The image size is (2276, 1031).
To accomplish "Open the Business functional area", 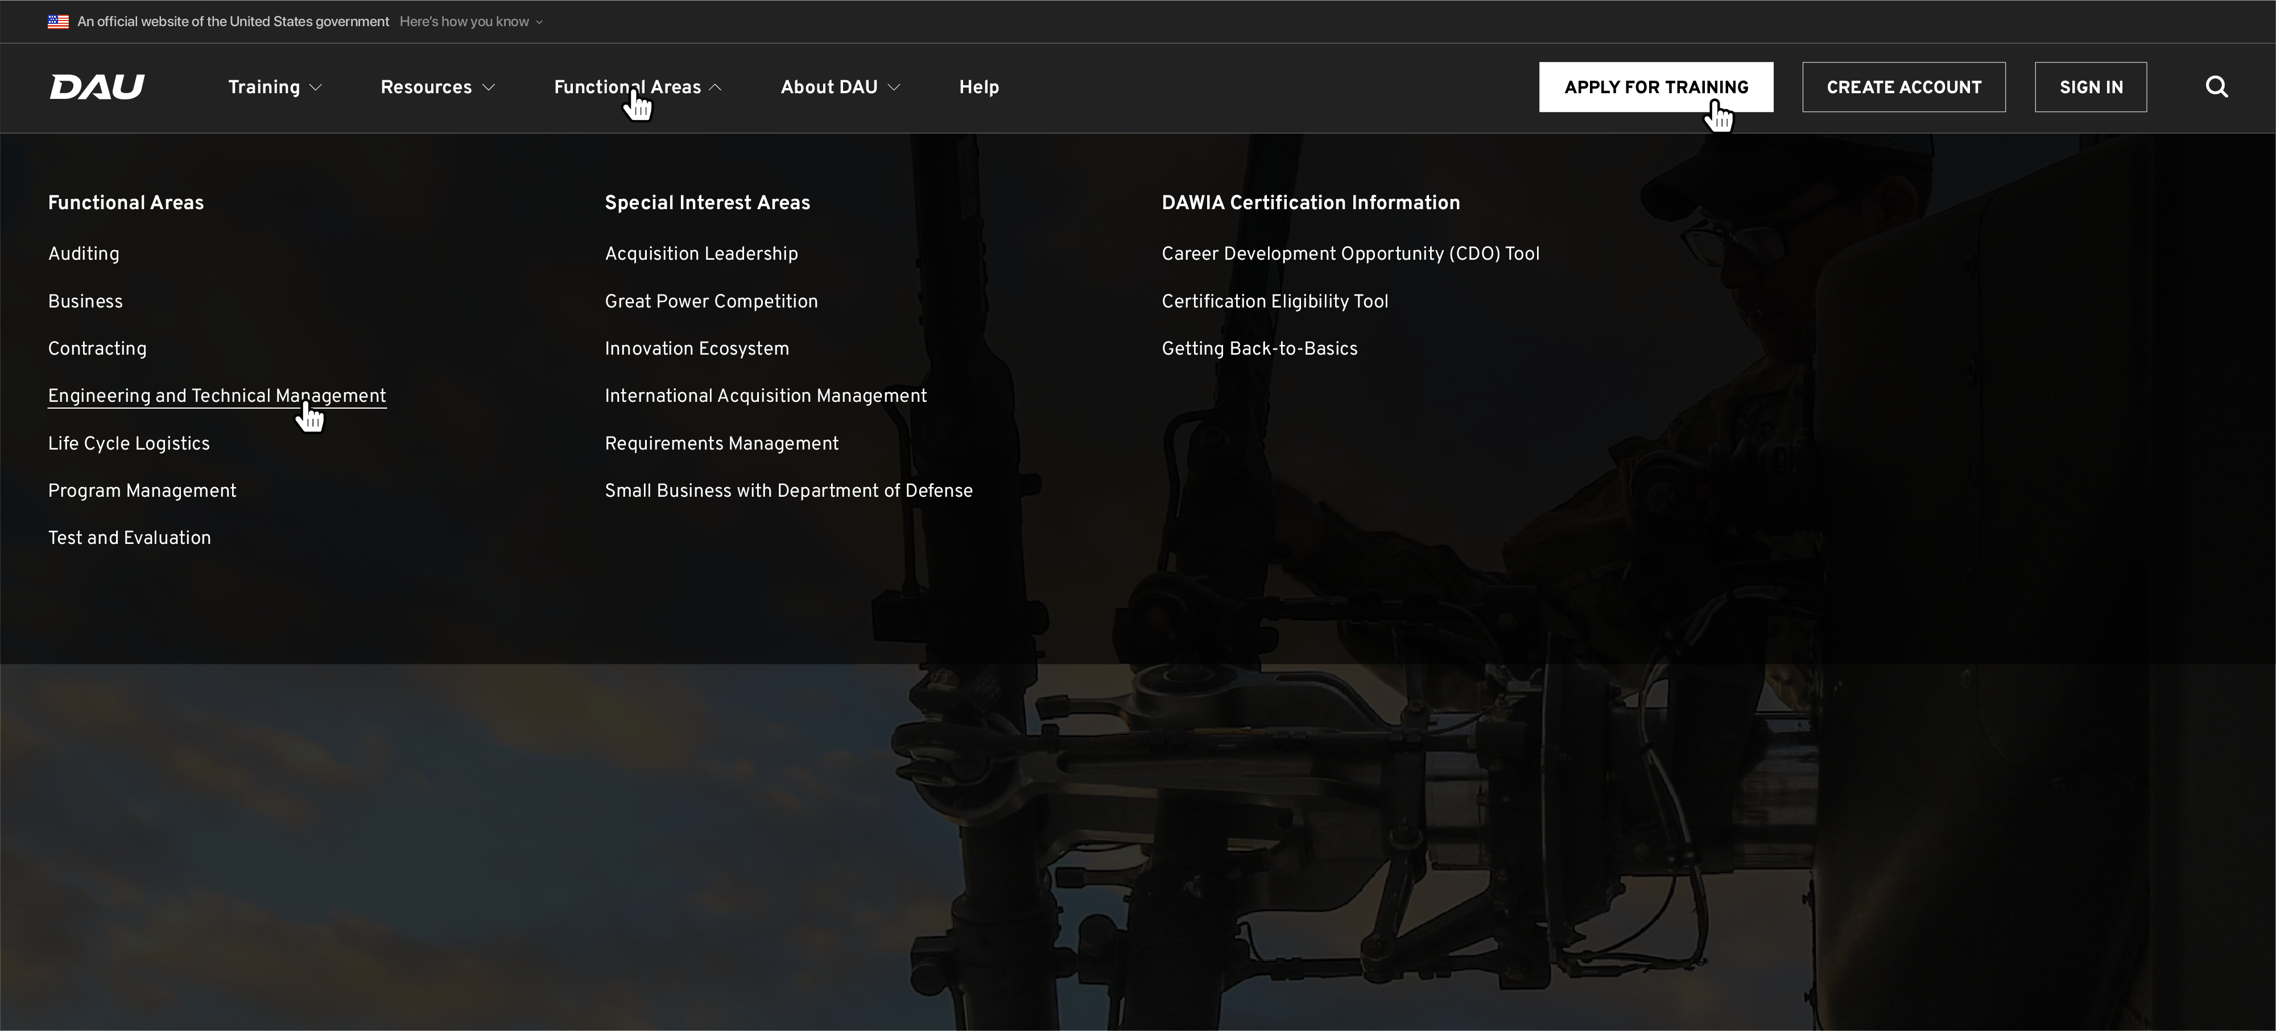I will point(86,301).
